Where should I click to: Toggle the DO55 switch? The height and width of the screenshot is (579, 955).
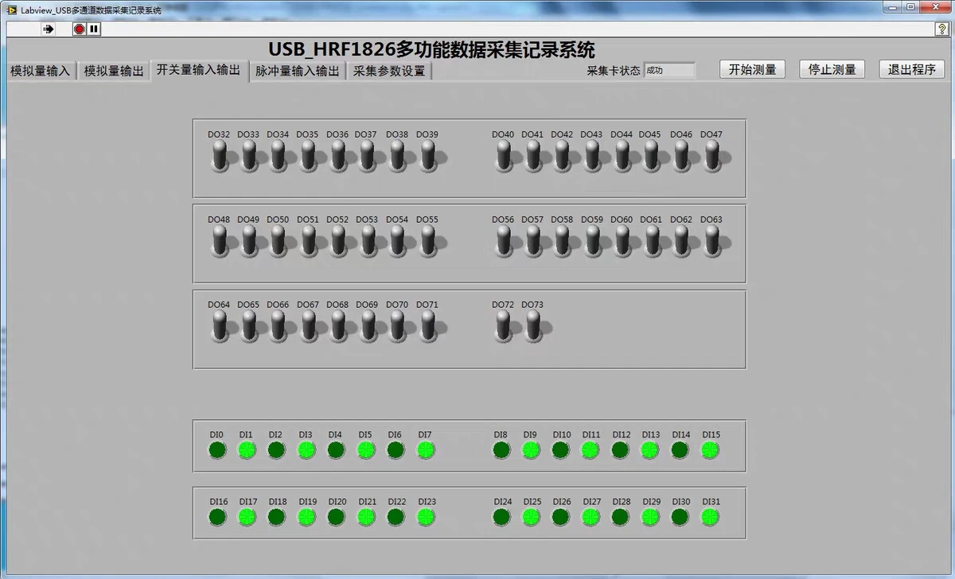pyautogui.click(x=429, y=242)
